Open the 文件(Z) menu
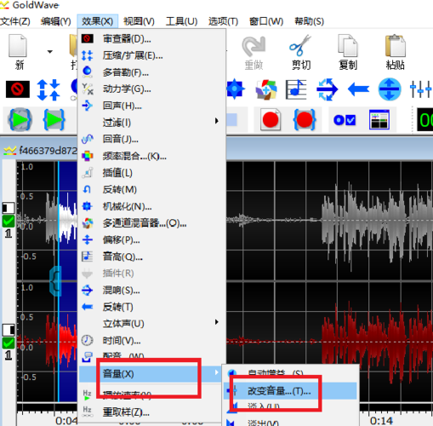433x426 pixels. tap(15, 21)
